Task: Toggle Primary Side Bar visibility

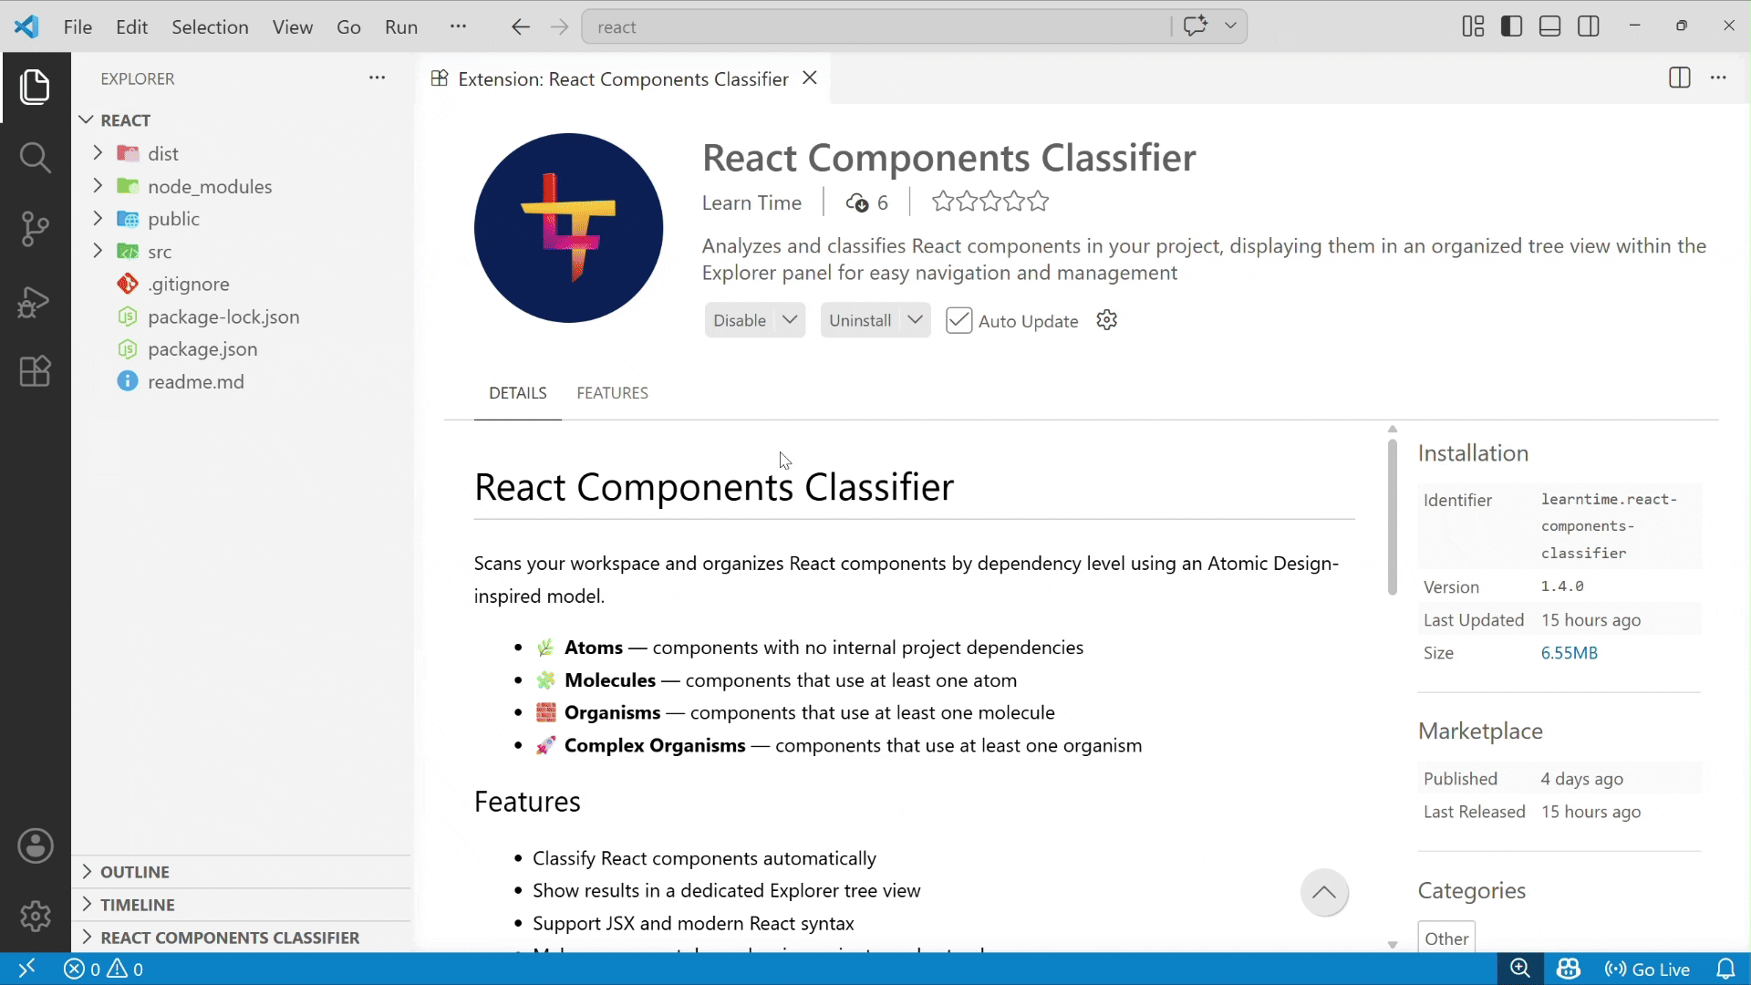Action: [x=1511, y=26]
